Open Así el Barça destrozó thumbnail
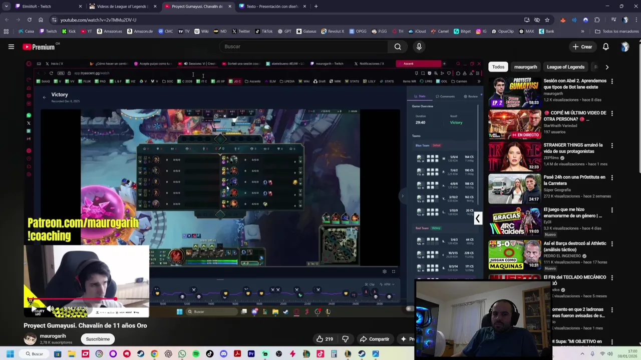The image size is (641, 360). [x=514, y=254]
